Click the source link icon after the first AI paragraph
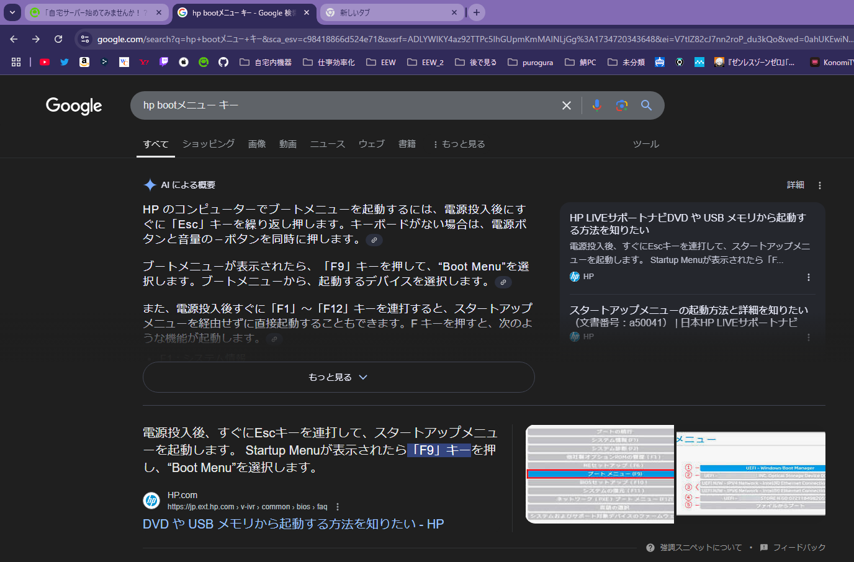The width and height of the screenshot is (854, 562). (374, 240)
